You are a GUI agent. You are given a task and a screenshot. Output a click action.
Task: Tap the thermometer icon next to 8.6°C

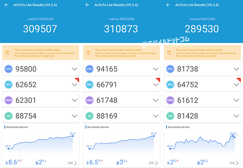(x=7, y=163)
